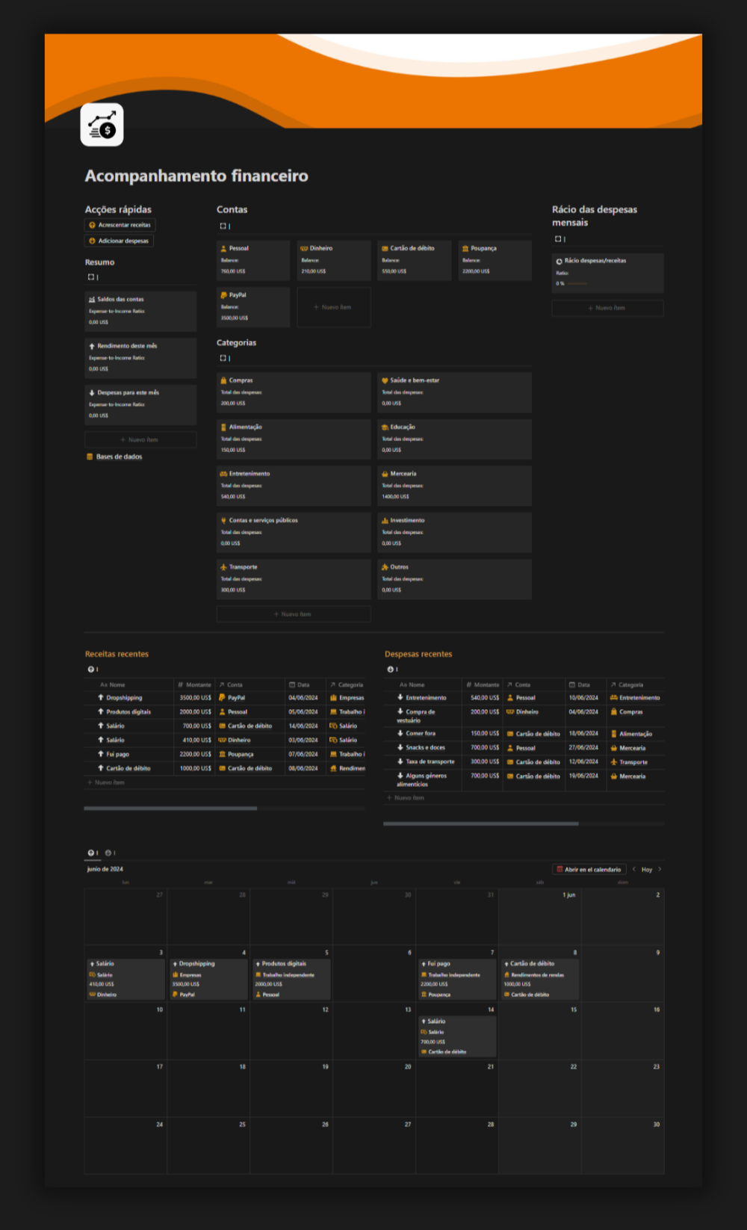Select the Categorias gallery view tab
Screen dimensions: 747x1230
coord(224,358)
